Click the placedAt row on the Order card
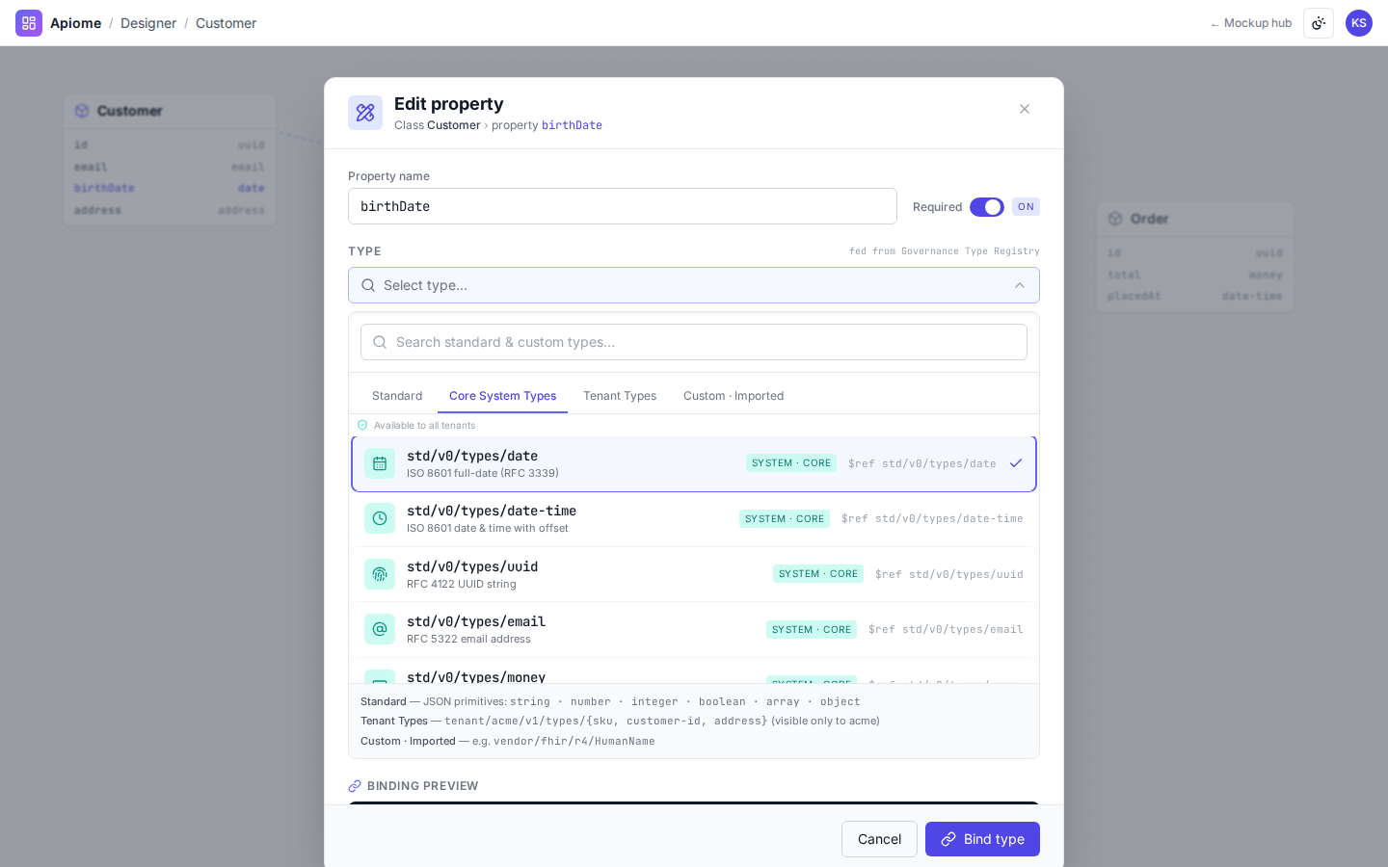 coord(1195,297)
